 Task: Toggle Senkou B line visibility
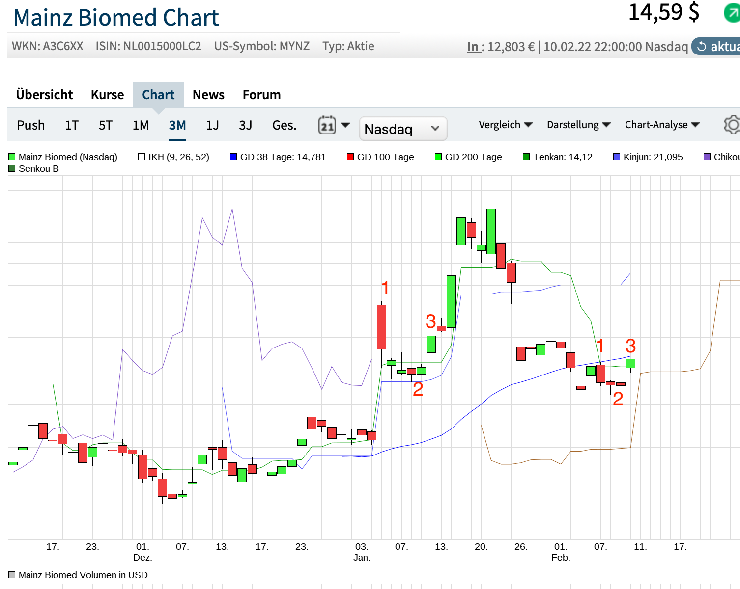click(x=33, y=169)
